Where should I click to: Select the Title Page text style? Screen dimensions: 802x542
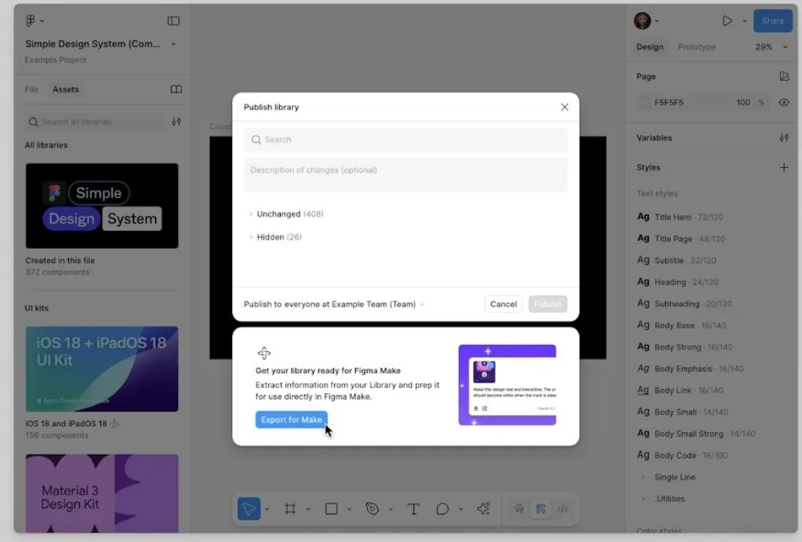tap(681, 238)
